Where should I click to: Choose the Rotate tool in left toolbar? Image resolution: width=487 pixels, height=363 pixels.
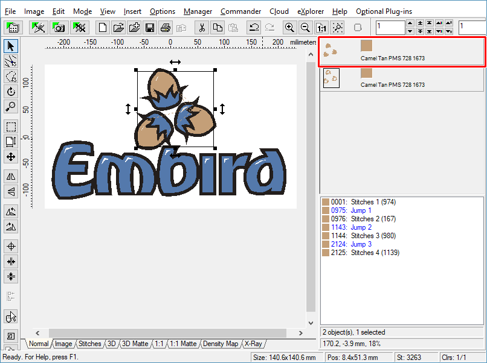(x=11, y=92)
